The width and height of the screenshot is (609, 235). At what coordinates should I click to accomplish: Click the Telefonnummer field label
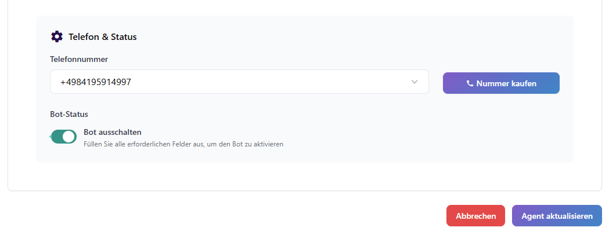pos(79,59)
